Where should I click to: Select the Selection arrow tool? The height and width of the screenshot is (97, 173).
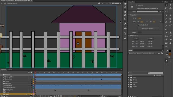pos(167,5)
